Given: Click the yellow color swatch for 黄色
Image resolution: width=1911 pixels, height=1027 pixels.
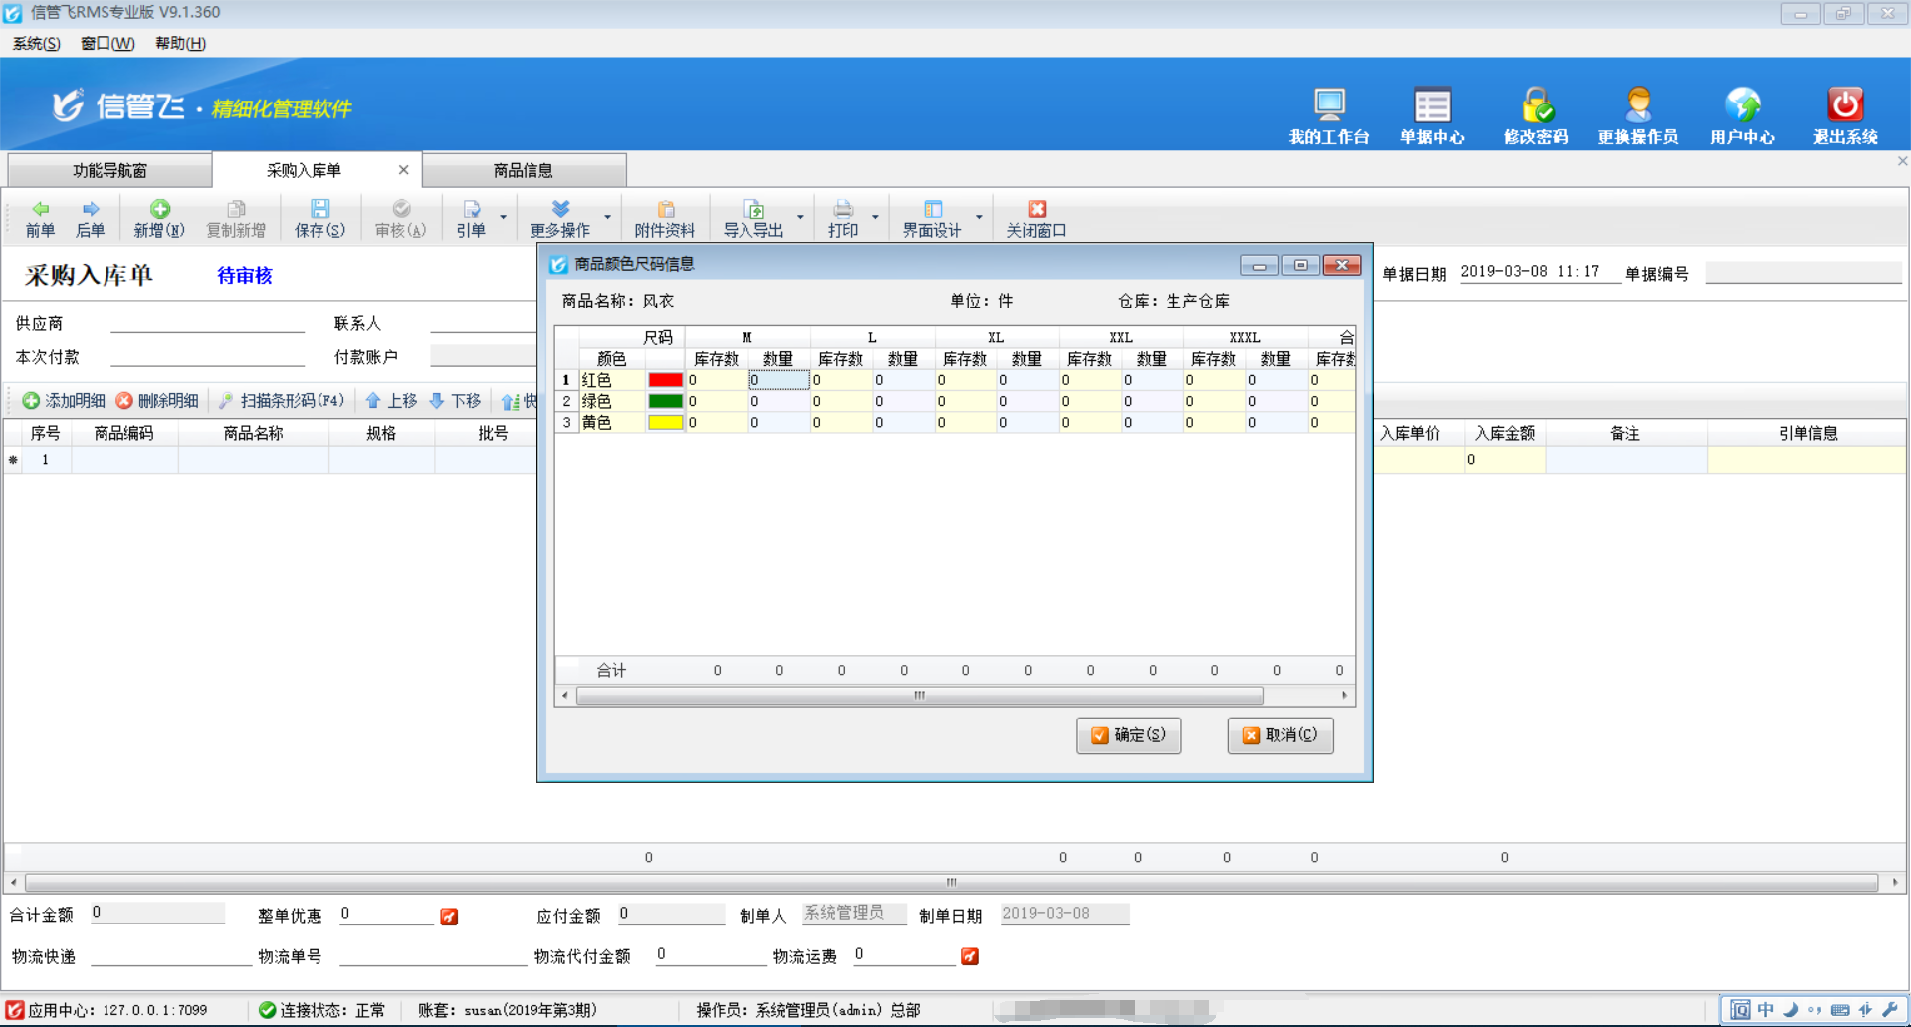Looking at the screenshot, I should click(x=665, y=423).
